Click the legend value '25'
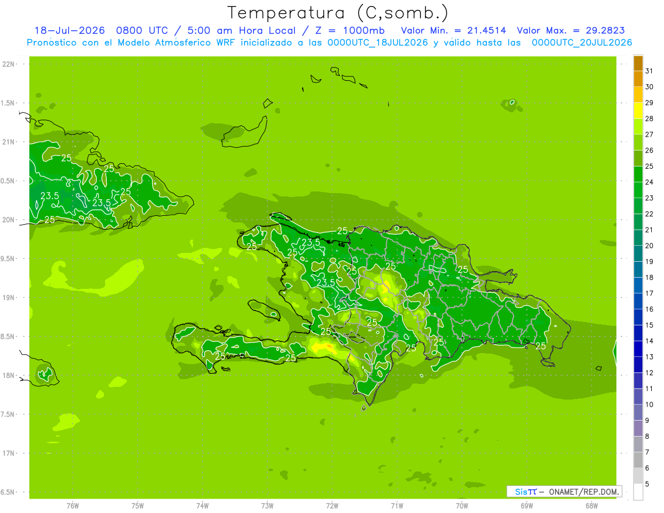 (x=649, y=166)
